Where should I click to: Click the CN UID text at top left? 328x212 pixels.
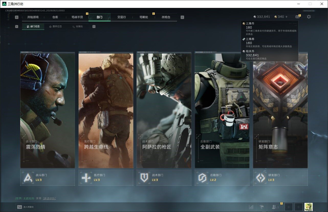click(x=35, y=11)
